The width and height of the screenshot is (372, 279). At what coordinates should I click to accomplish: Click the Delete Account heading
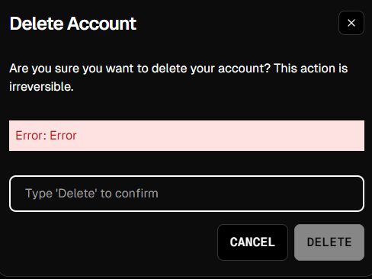tap(73, 24)
